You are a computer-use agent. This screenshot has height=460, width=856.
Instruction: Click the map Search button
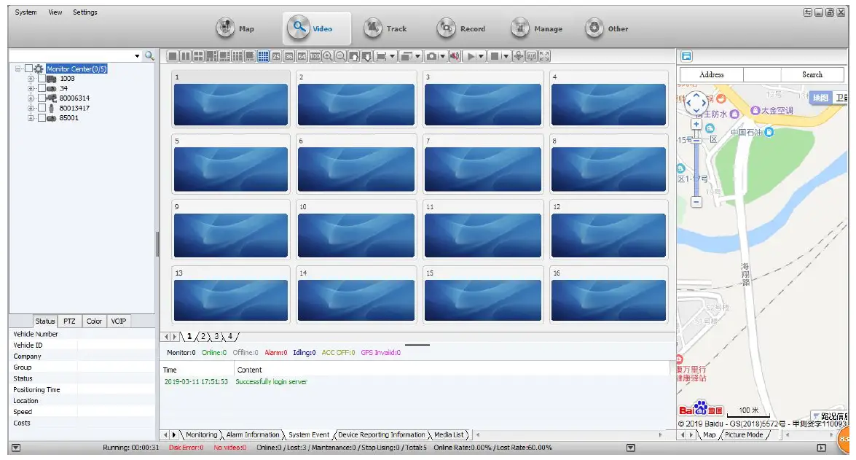pos(812,74)
